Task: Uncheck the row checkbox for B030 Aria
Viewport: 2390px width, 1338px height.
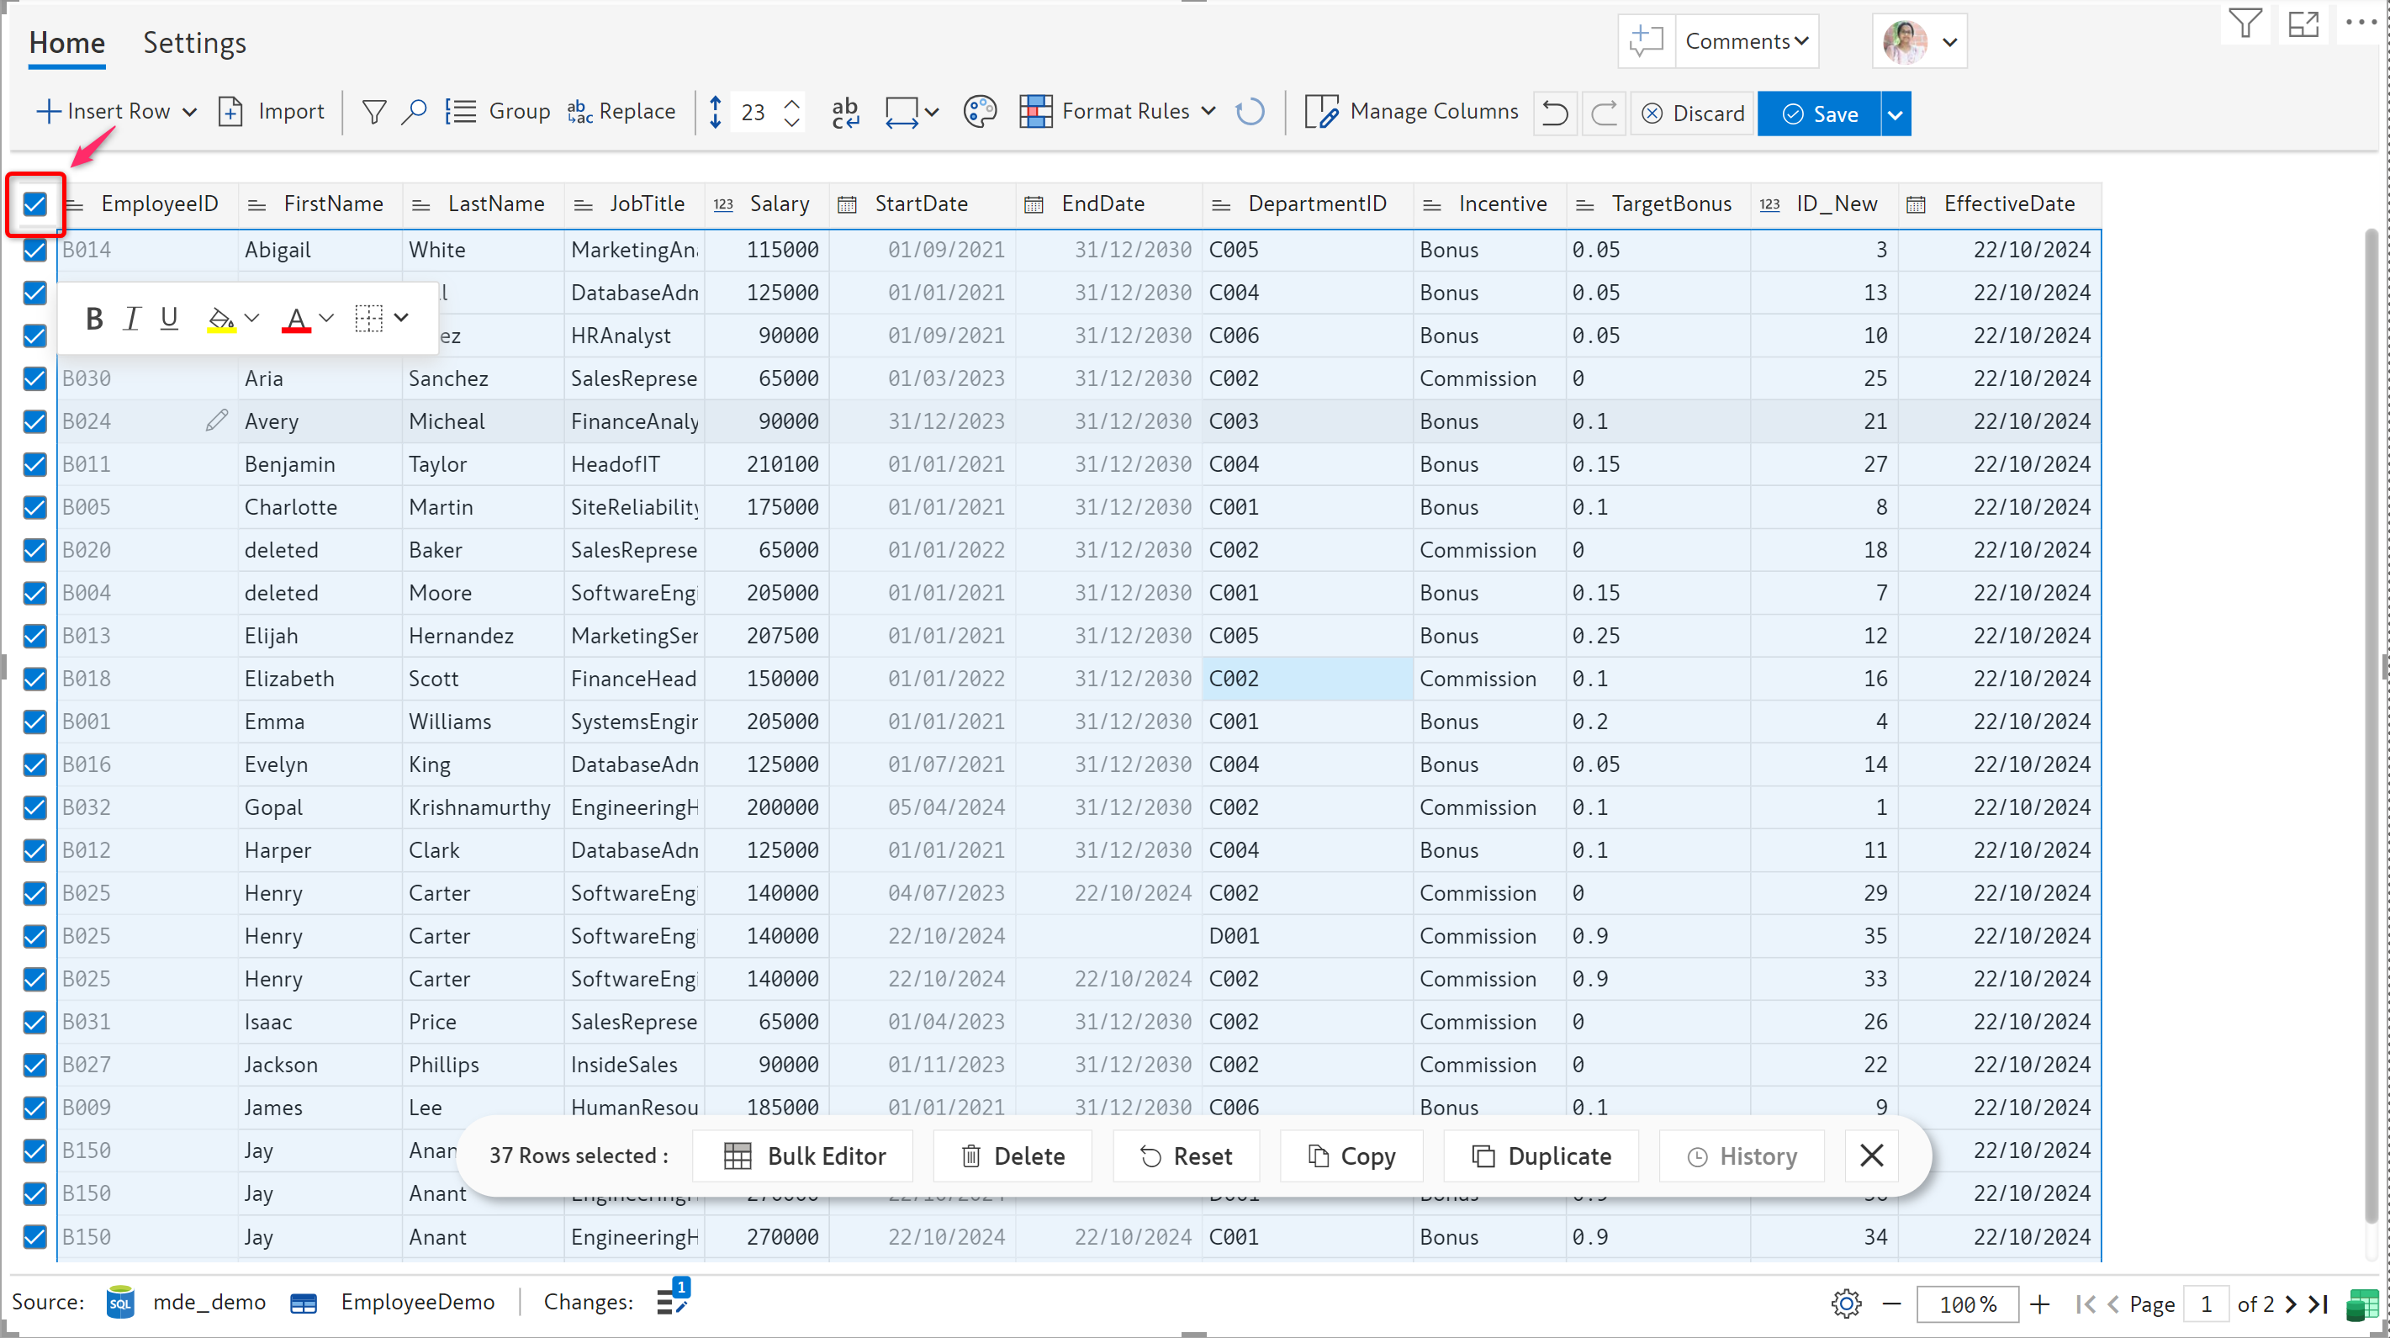Action: pyautogui.click(x=35, y=378)
